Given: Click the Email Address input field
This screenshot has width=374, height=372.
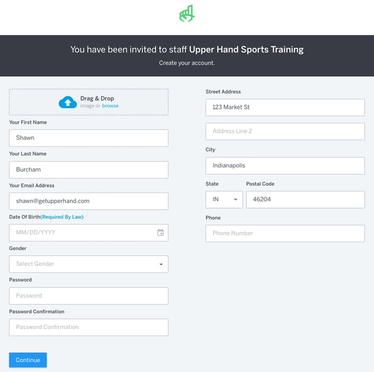Looking at the screenshot, I should click(x=89, y=201).
